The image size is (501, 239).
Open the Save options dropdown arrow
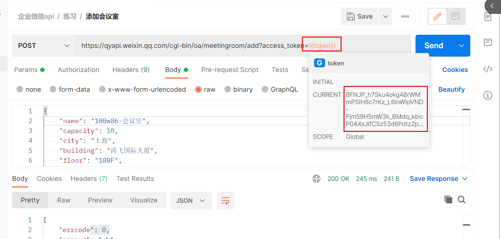click(x=386, y=16)
